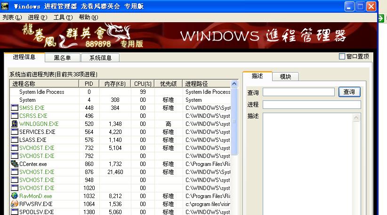Click the LSASS.EXE process icon
Viewport: 387px width, 215px height.
[15, 140]
